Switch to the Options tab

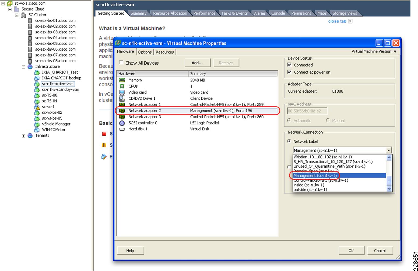(145, 52)
